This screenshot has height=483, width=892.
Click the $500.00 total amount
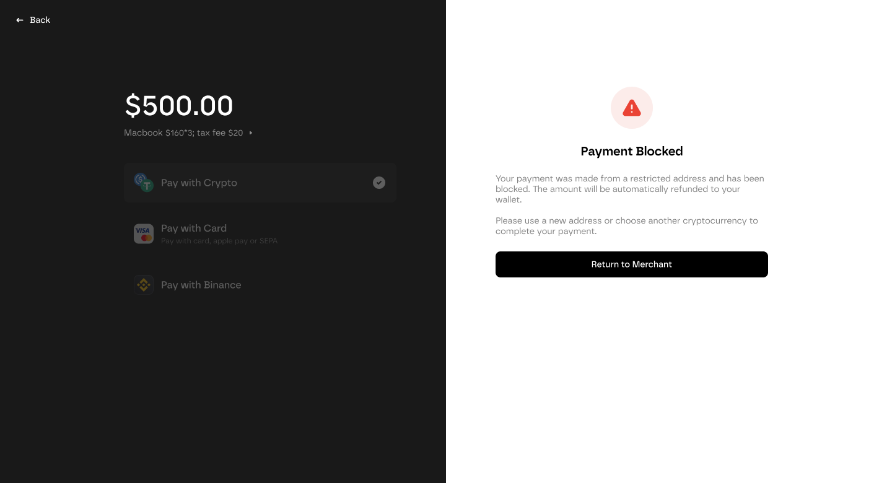tap(179, 106)
